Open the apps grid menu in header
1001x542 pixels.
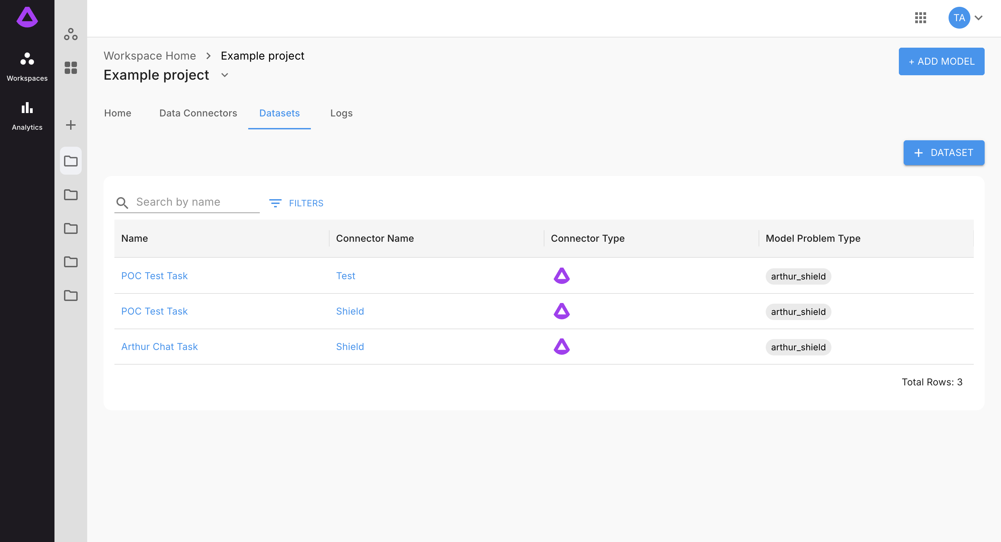920,17
